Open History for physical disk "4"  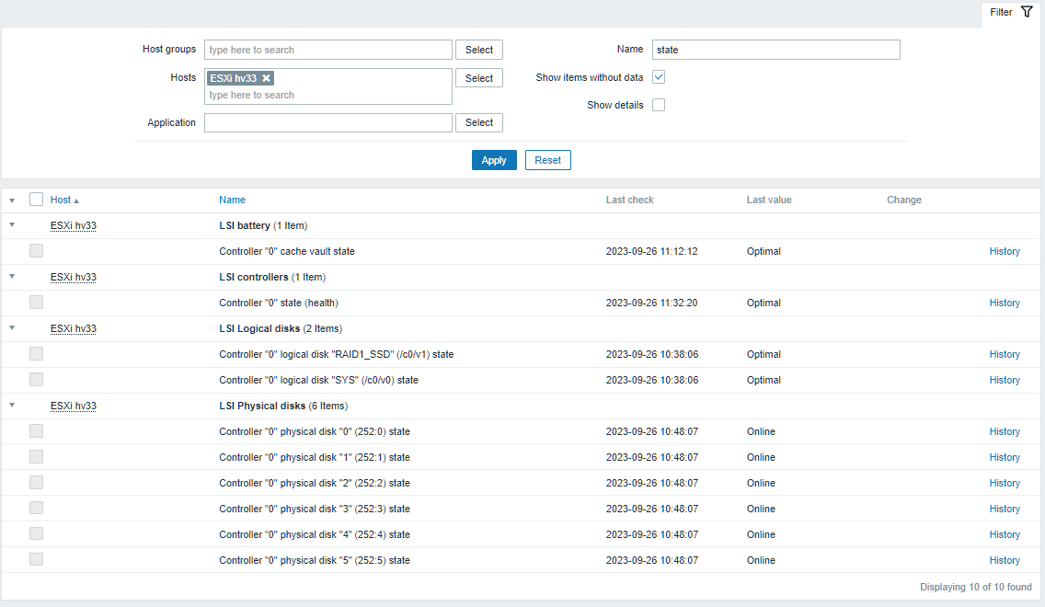coord(1005,535)
